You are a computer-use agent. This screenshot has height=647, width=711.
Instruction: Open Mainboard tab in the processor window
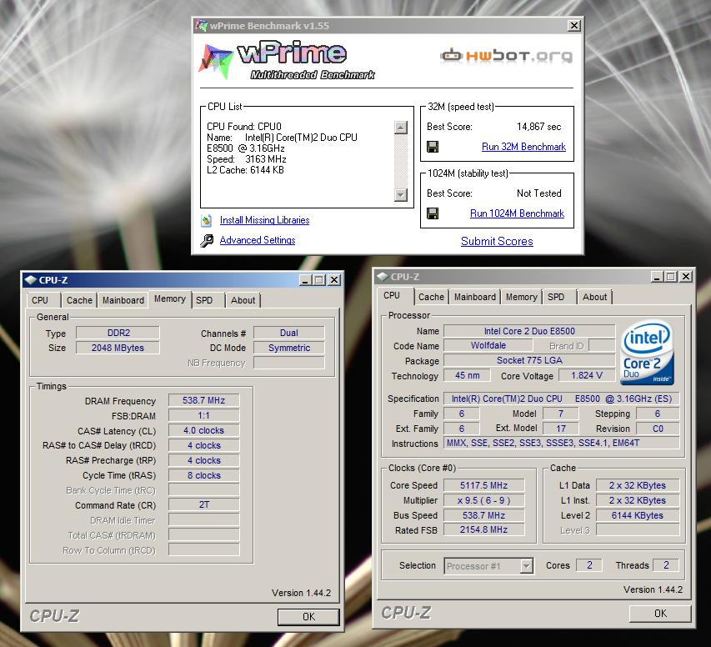pyautogui.click(x=475, y=297)
